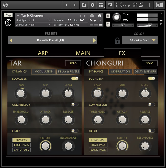
Task: Click the Tar SOLO button
Action: pos(73,63)
